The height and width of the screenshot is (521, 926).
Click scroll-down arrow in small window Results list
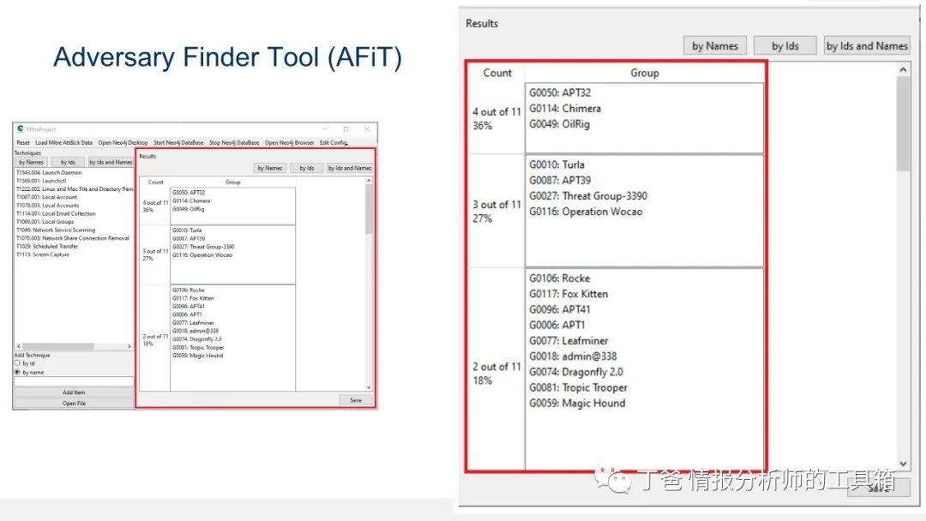[x=369, y=387]
